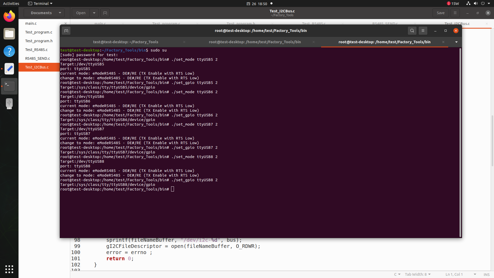Open the Help icon in the dock
The height and width of the screenshot is (278, 494).
click(9, 51)
